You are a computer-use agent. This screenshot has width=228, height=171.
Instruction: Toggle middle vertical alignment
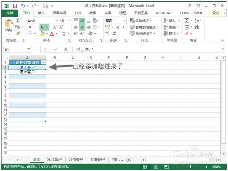point(82,21)
